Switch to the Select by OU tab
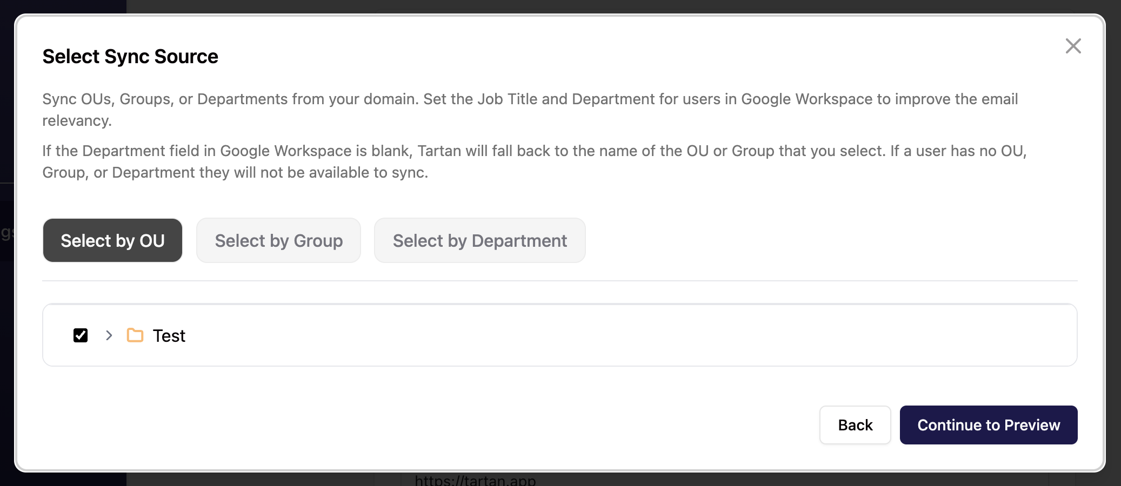This screenshot has width=1121, height=486. point(112,241)
